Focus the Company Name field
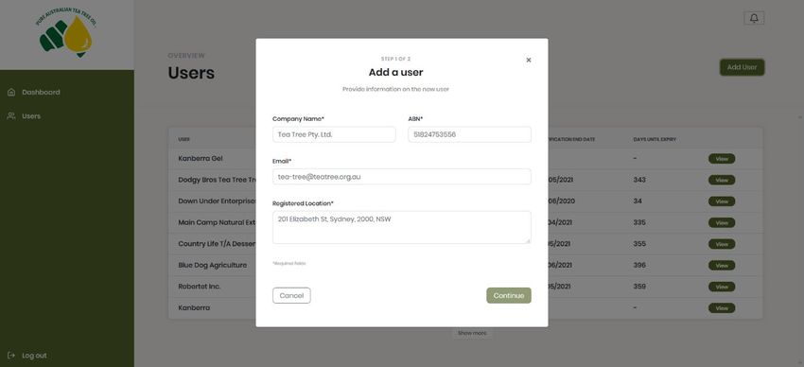 [334, 134]
